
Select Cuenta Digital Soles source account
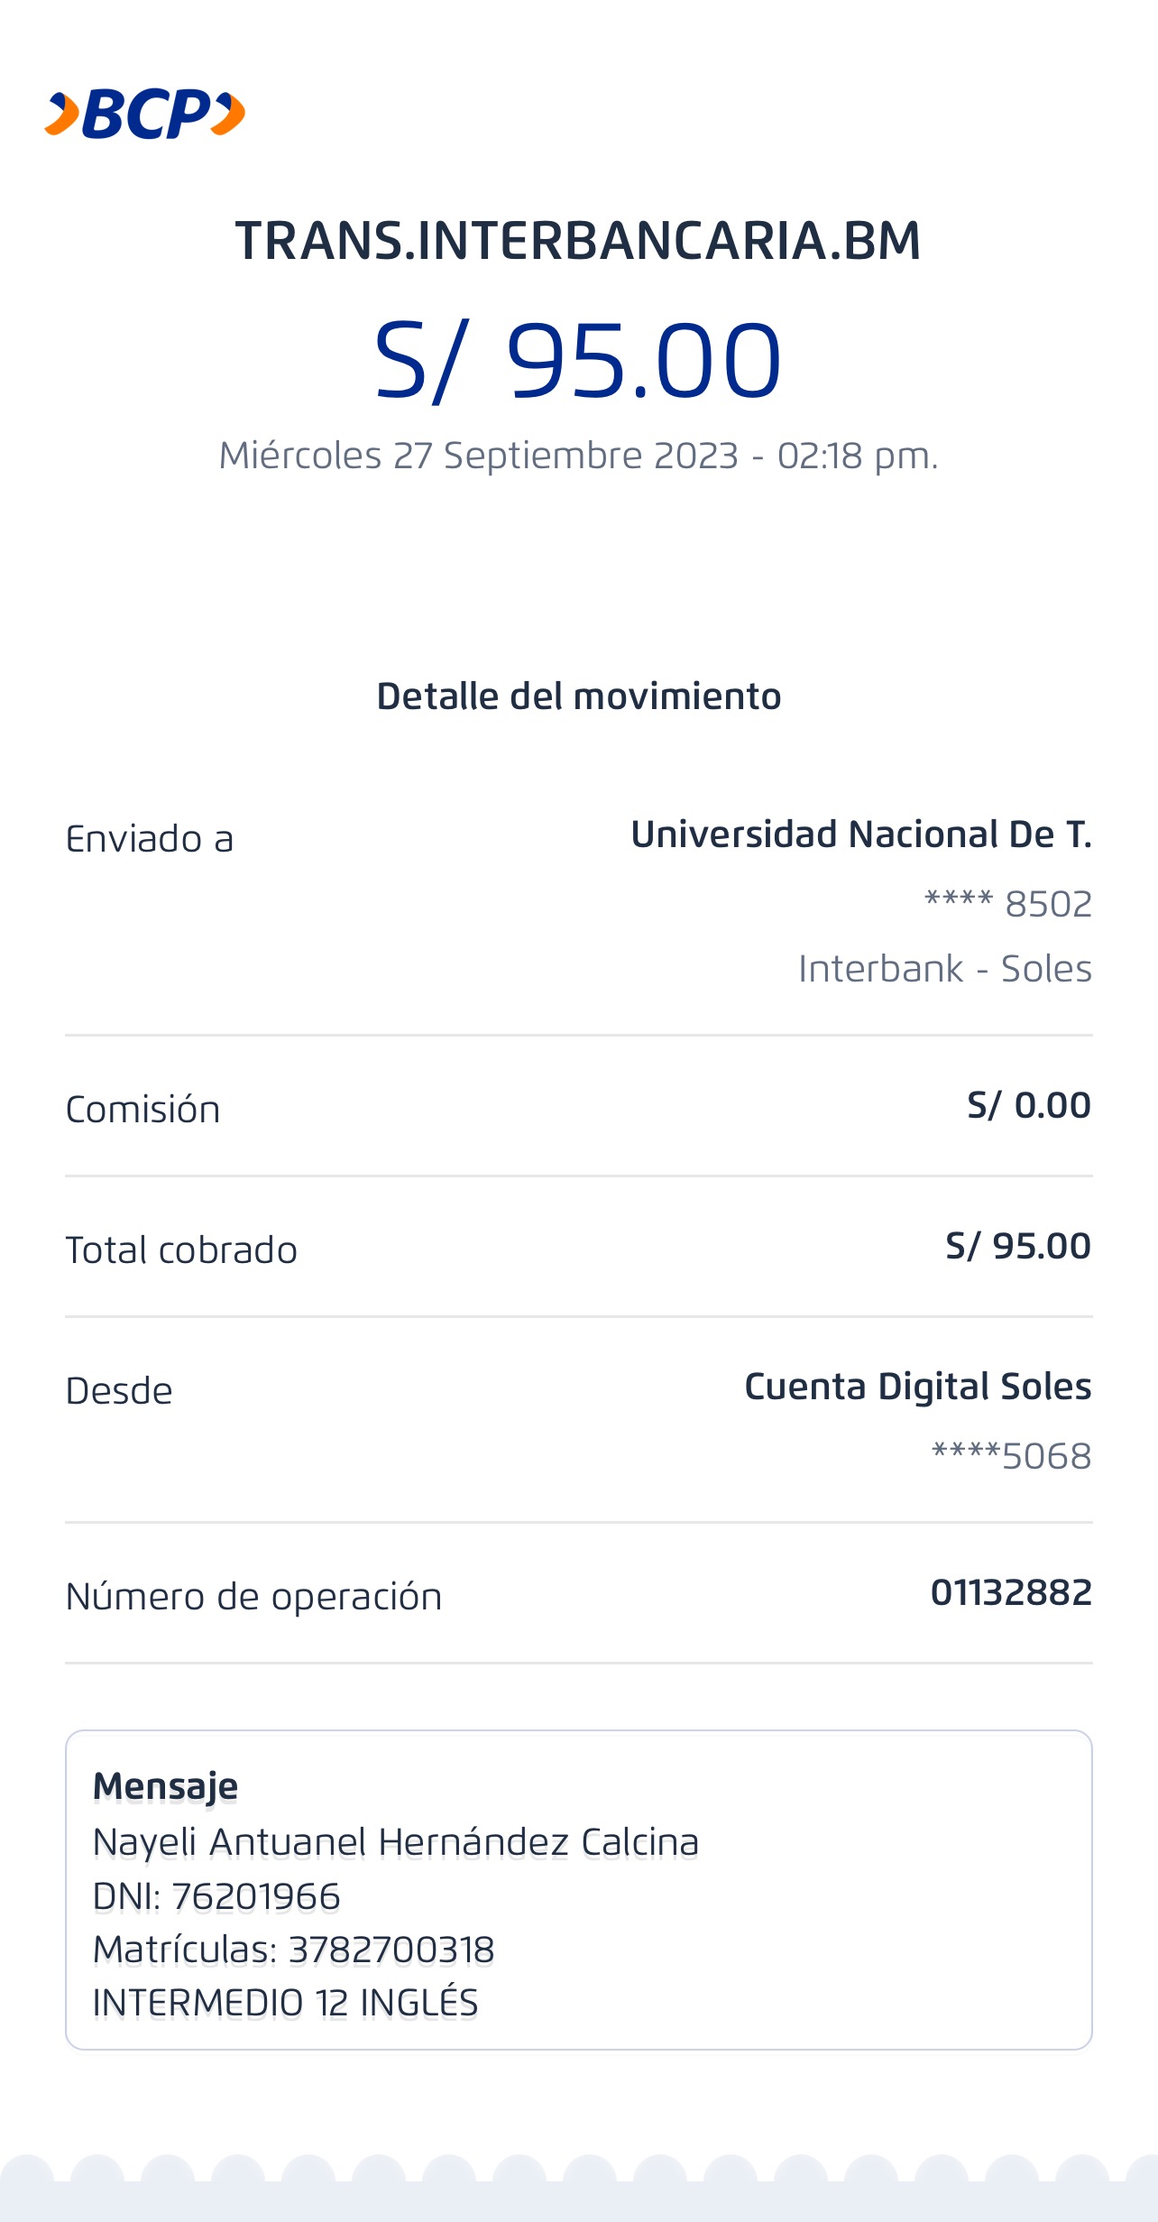917,1387
